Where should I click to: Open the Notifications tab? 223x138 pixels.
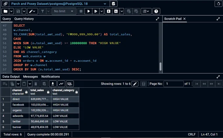[51, 77]
